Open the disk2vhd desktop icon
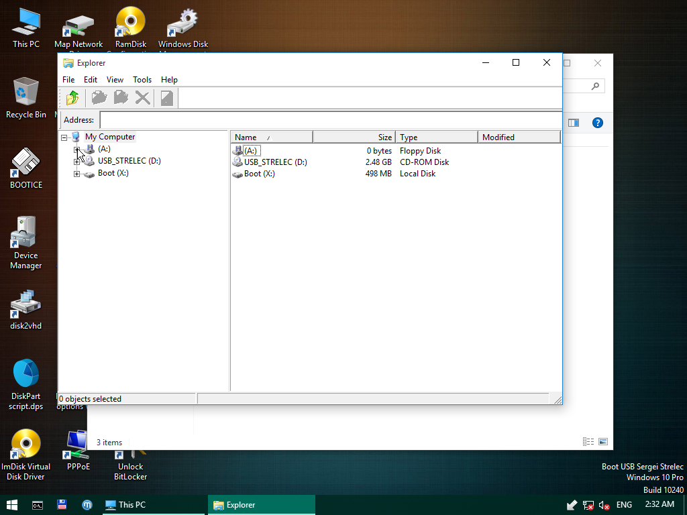Viewport: 687px width, 515px height. (26, 310)
